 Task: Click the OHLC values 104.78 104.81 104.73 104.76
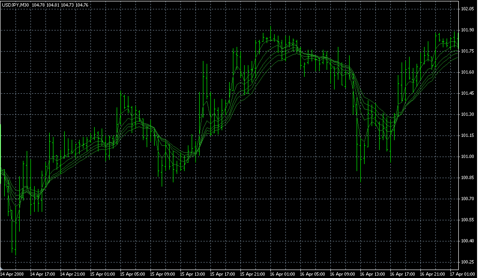pyautogui.click(x=60, y=5)
